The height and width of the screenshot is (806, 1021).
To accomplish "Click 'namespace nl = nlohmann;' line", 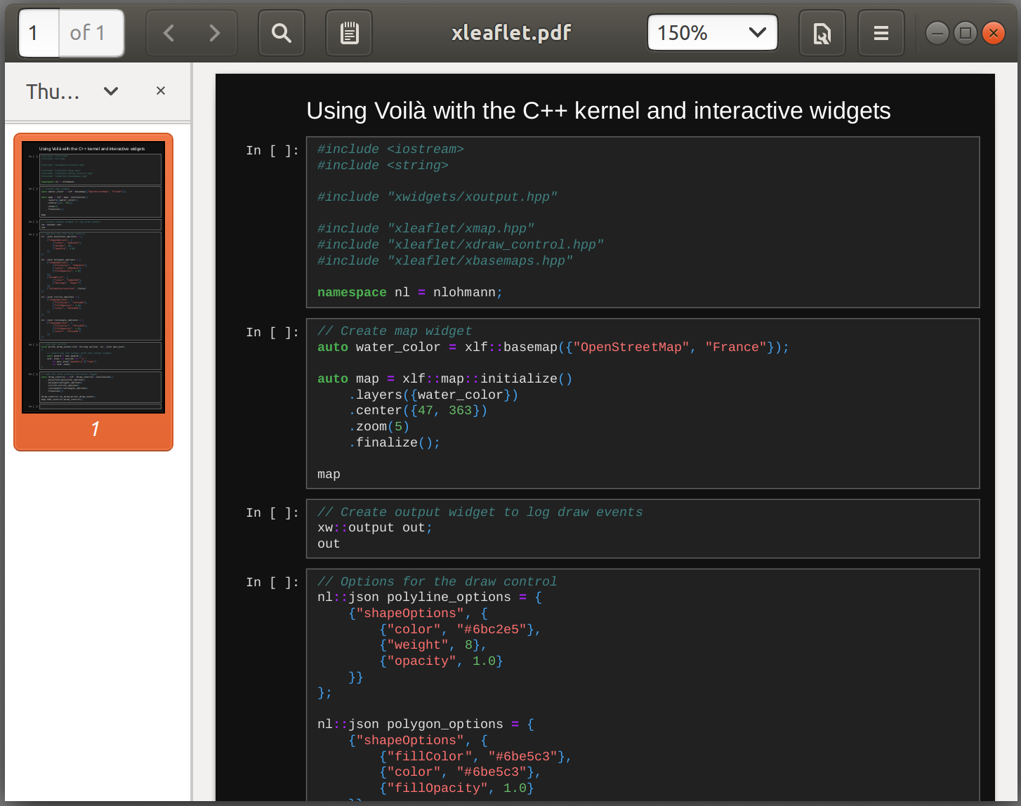I will tap(410, 293).
